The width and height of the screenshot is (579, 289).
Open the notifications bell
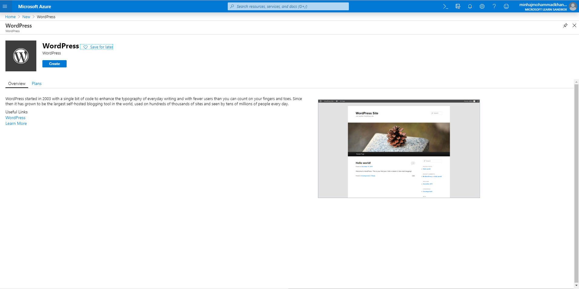click(470, 6)
